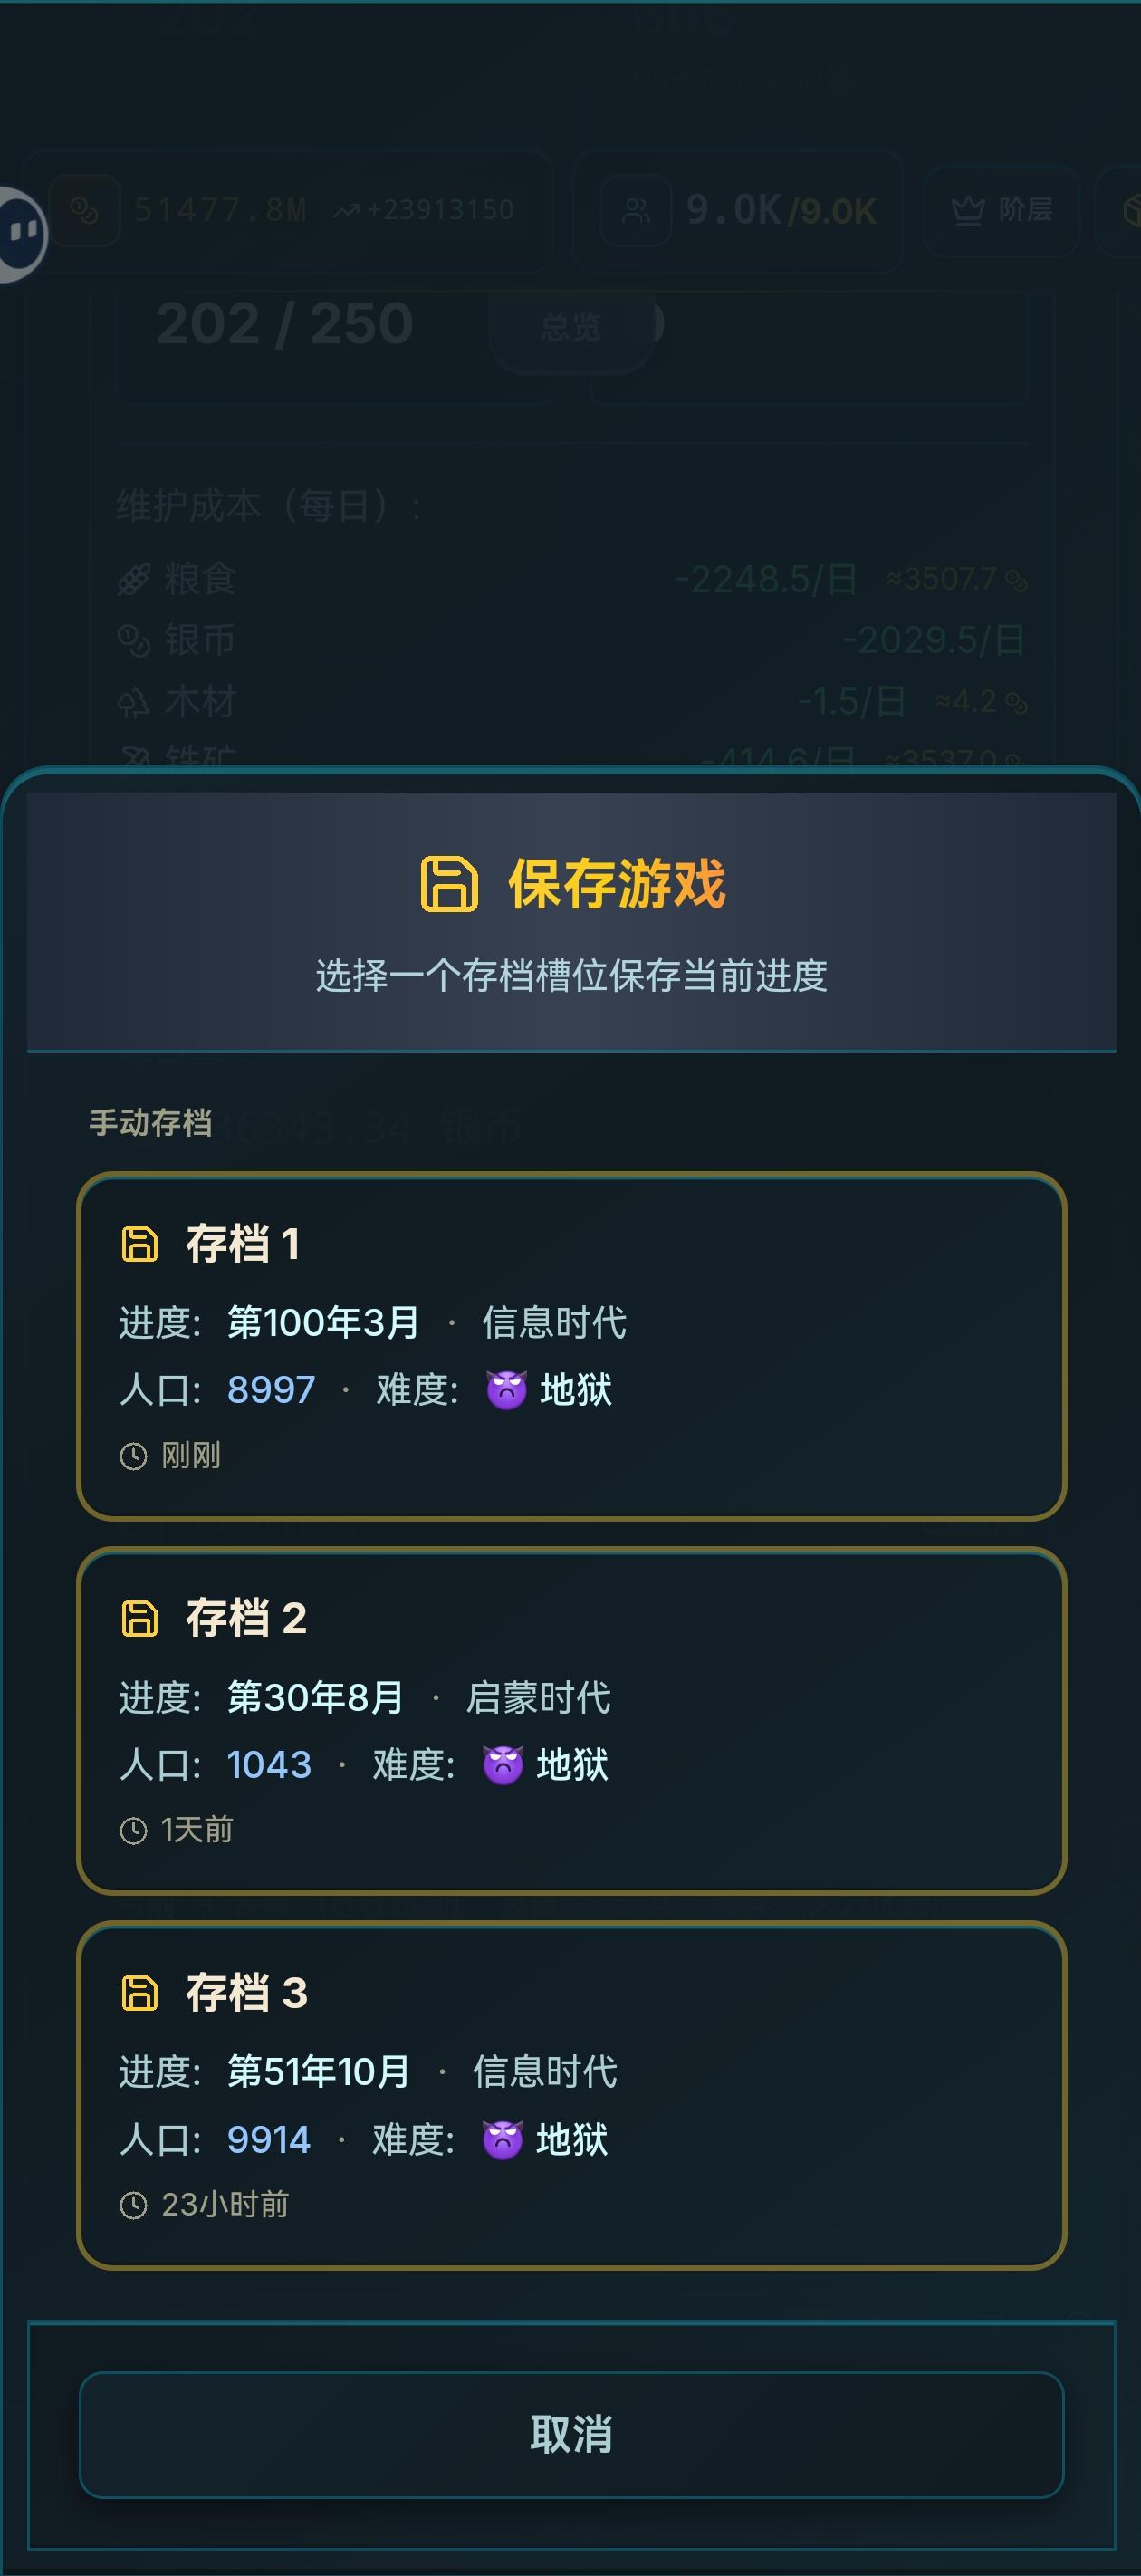This screenshot has width=1141, height=2576.
Task: Choose the 存档 2 slot title
Action: pos(246,1618)
